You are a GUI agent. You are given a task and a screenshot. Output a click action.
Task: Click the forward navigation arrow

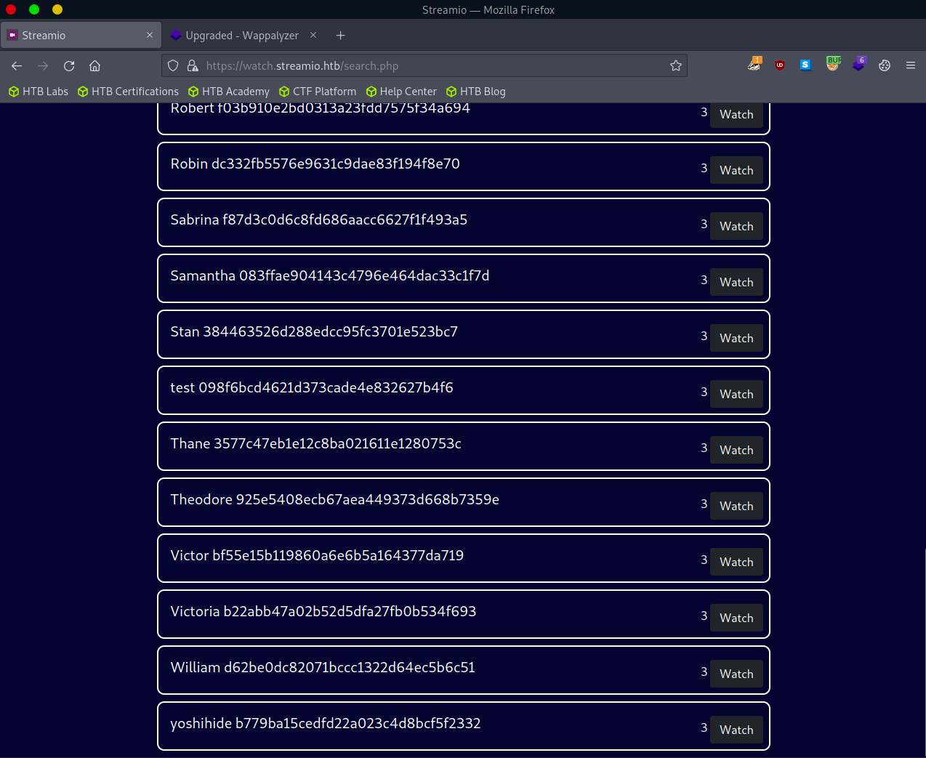tap(43, 65)
